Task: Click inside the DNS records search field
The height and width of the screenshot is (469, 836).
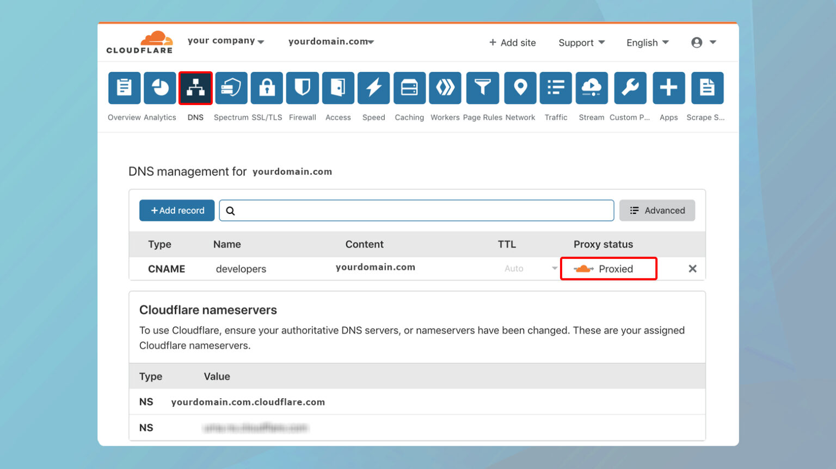Action: coord(416,210)
